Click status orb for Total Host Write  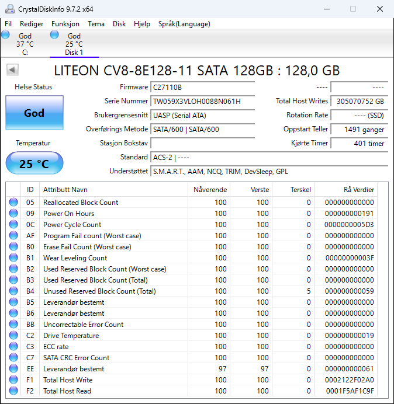click(13, 379)
